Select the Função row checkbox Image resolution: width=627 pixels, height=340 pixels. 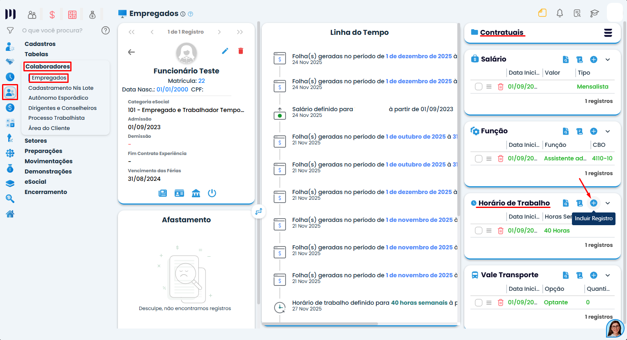coord(479,159)
